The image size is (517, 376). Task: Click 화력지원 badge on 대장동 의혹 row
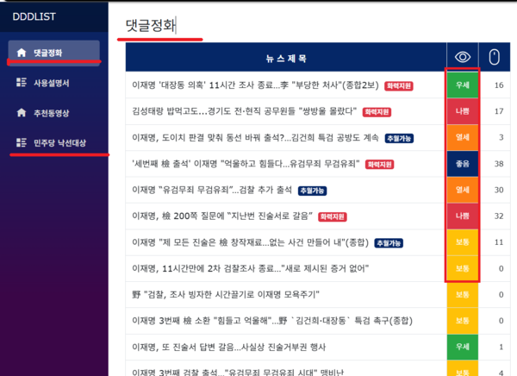click(399, 86)
